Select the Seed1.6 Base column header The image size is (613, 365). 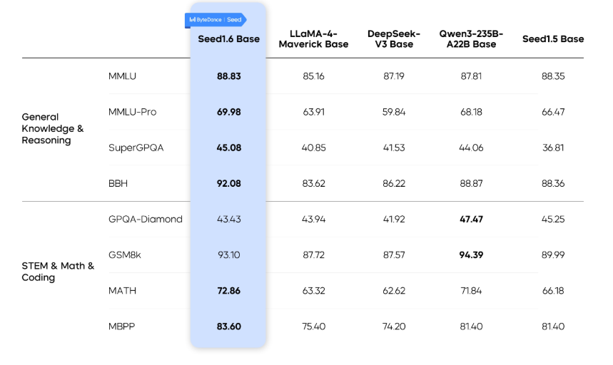[228, 38]
